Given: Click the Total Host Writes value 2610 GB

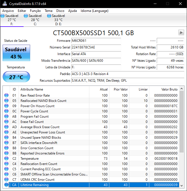Looking at the screenshot, I should click(x=171, y=47).
